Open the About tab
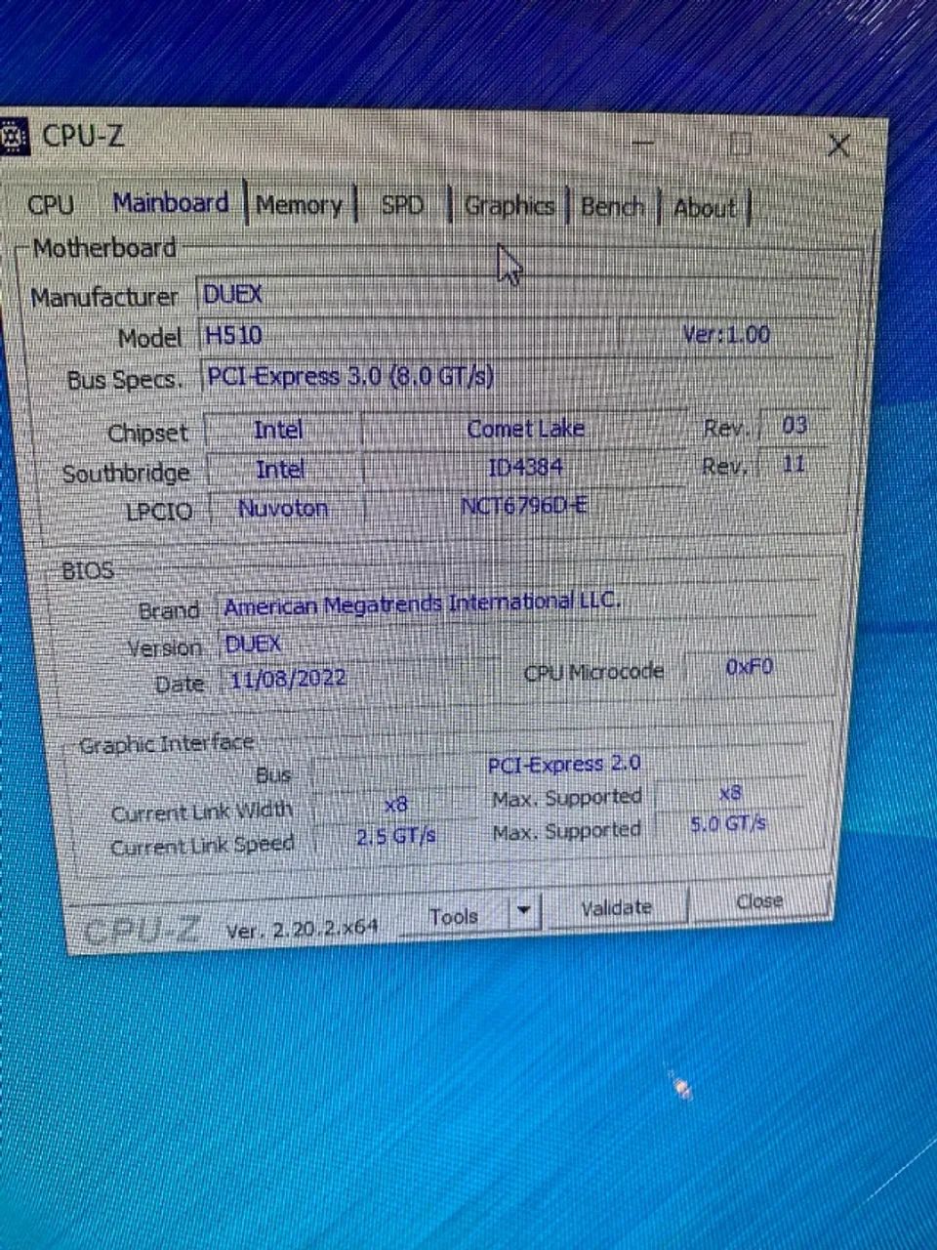 (705, 208)
